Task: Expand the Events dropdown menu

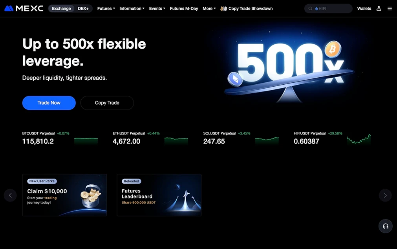Action: 157,9
